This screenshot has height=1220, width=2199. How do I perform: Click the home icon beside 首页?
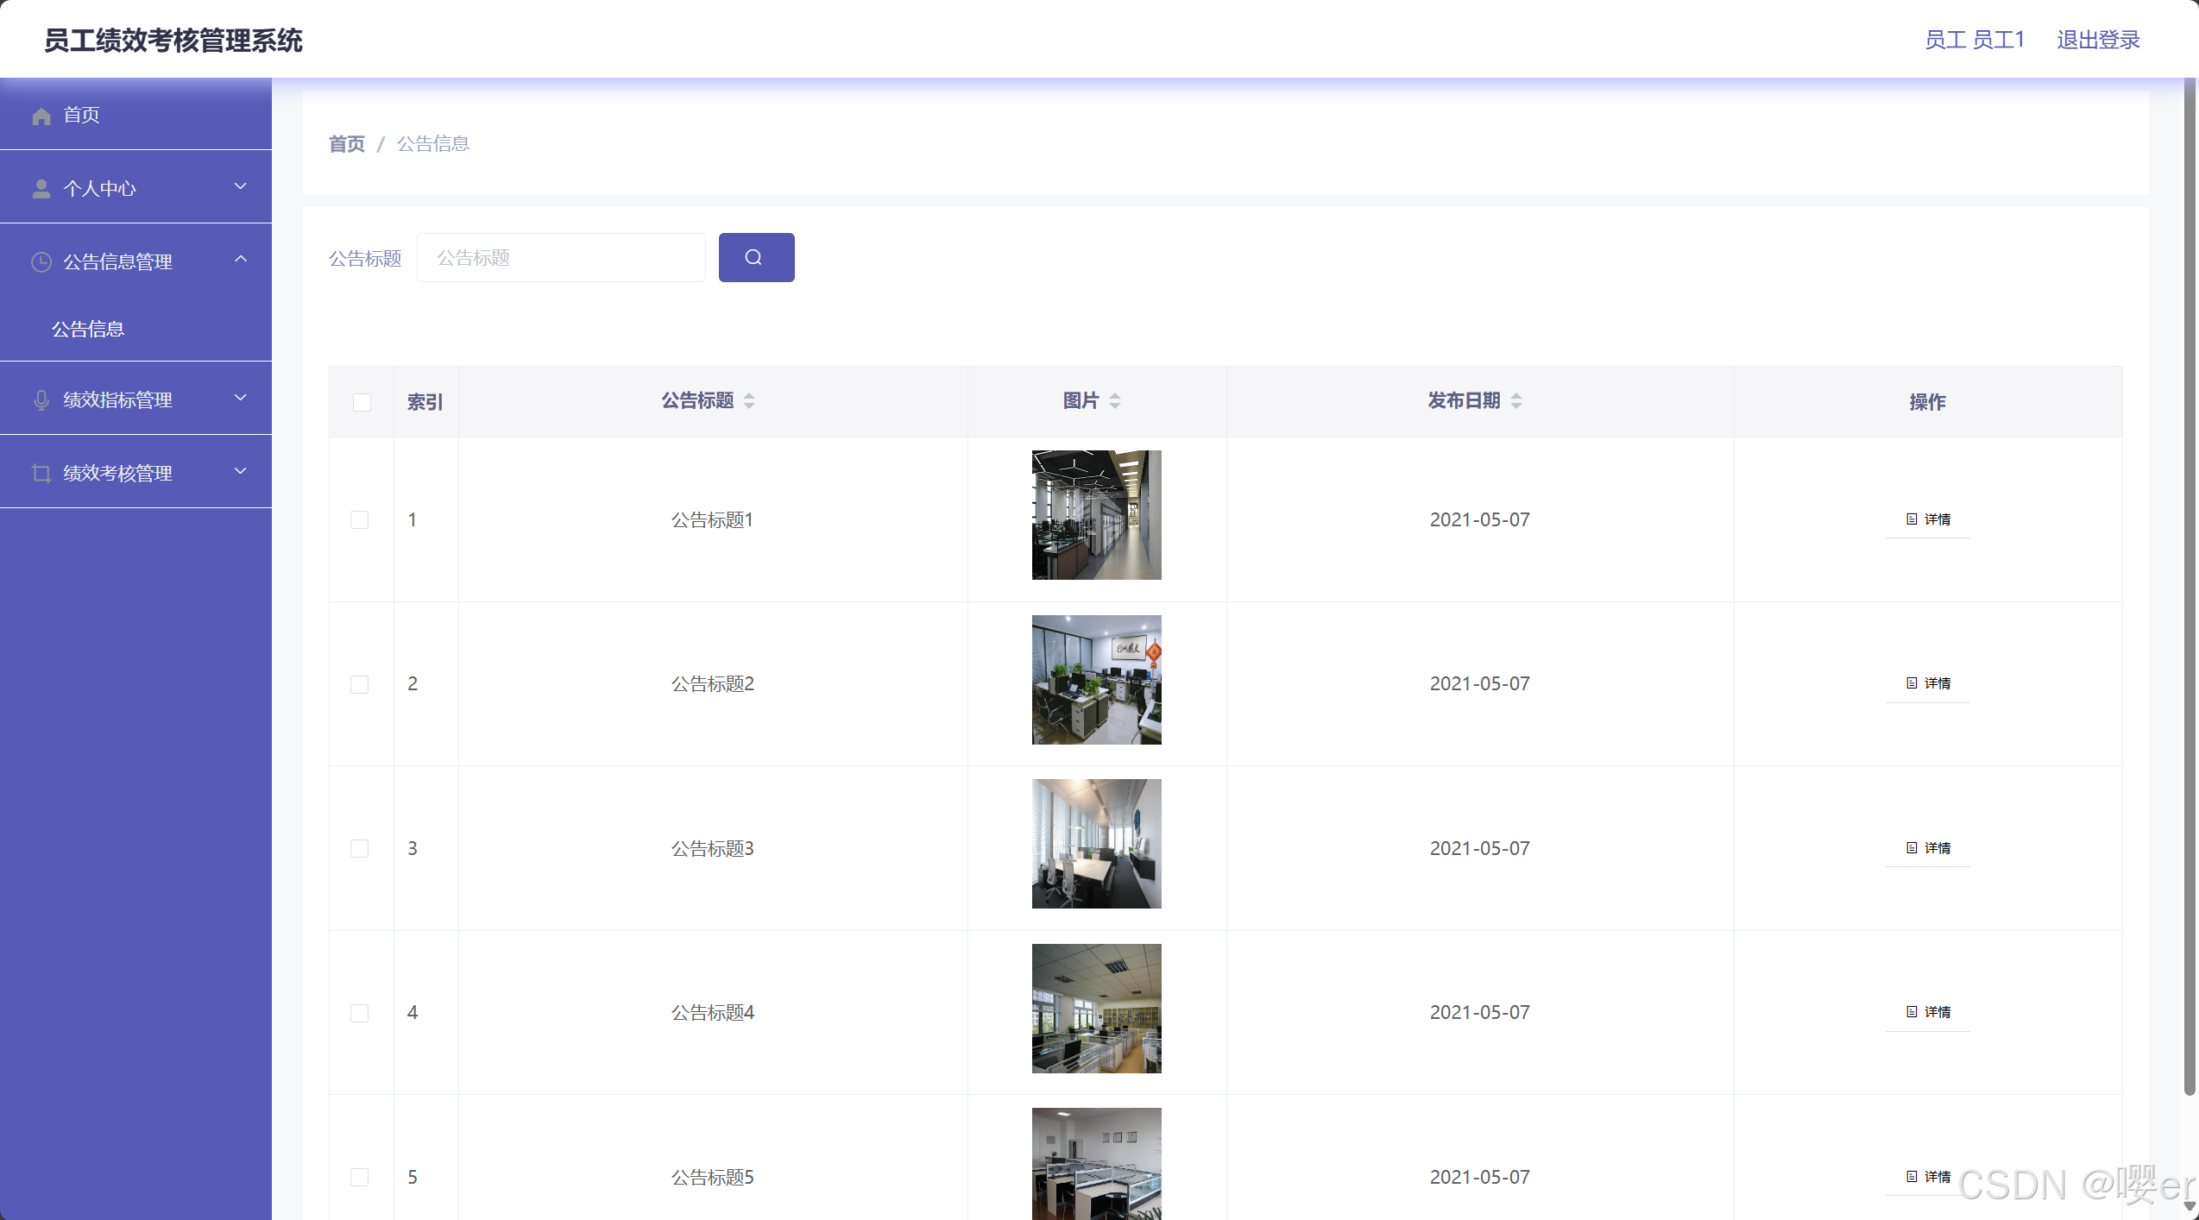[41, 116]
